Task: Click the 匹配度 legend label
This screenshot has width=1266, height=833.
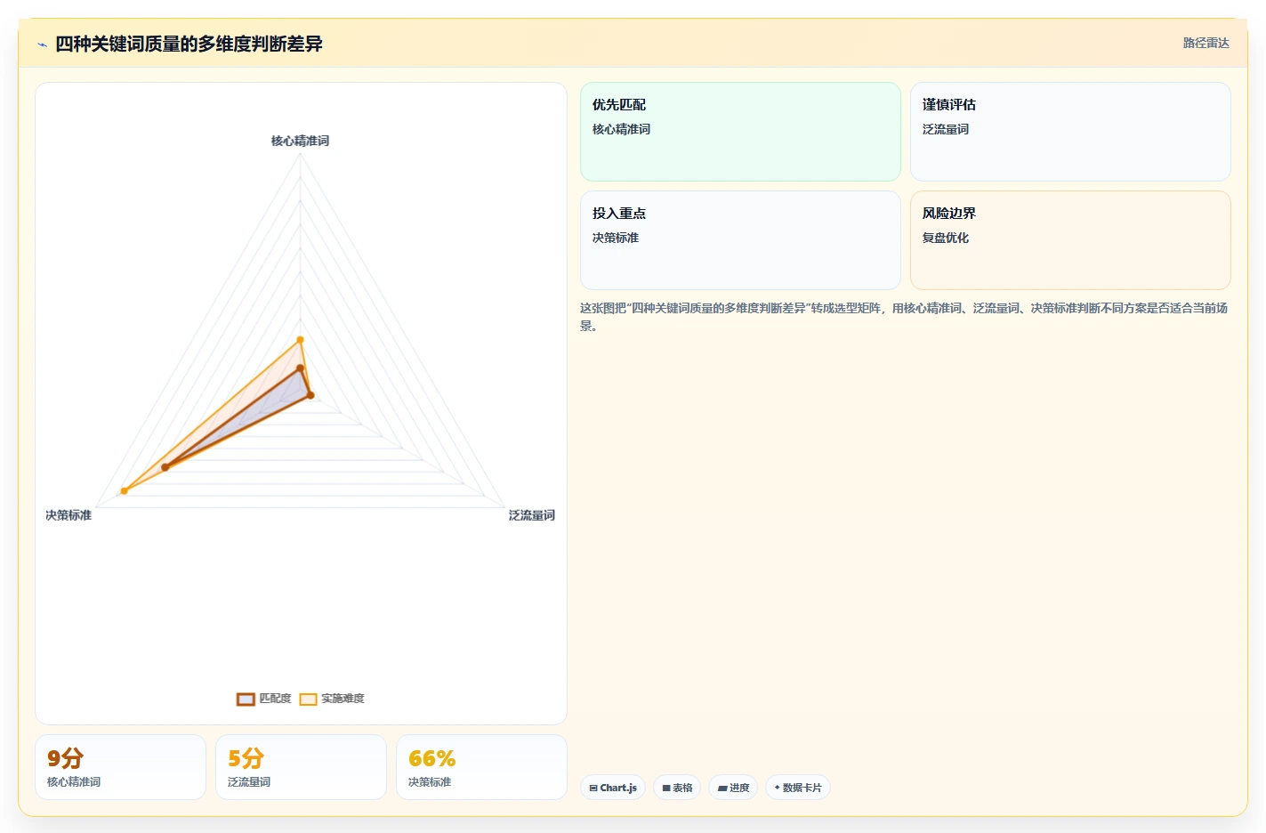Action: click(275, 699)
